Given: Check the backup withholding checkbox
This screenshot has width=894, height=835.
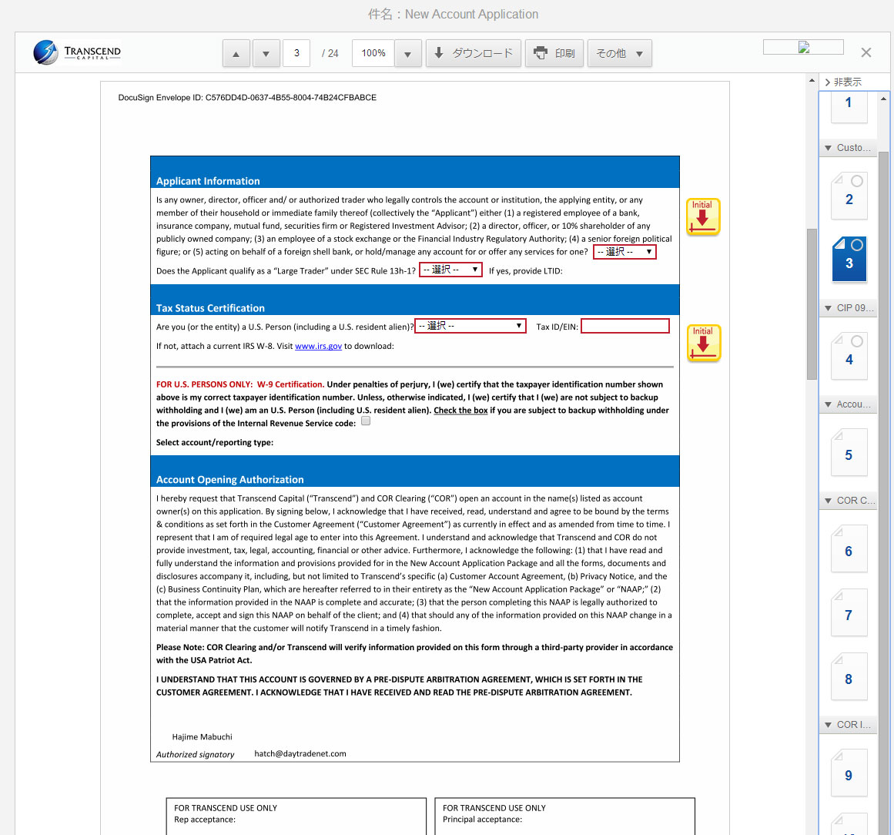Looking at the screenshot, I should (x=366, y=421).
